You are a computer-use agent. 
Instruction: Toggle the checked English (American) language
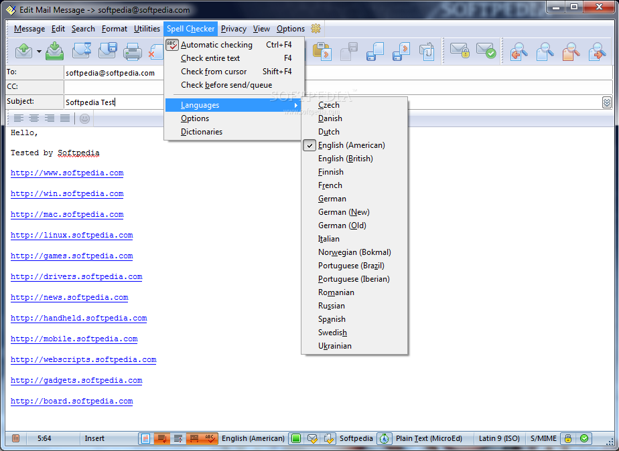click(354, 145)
